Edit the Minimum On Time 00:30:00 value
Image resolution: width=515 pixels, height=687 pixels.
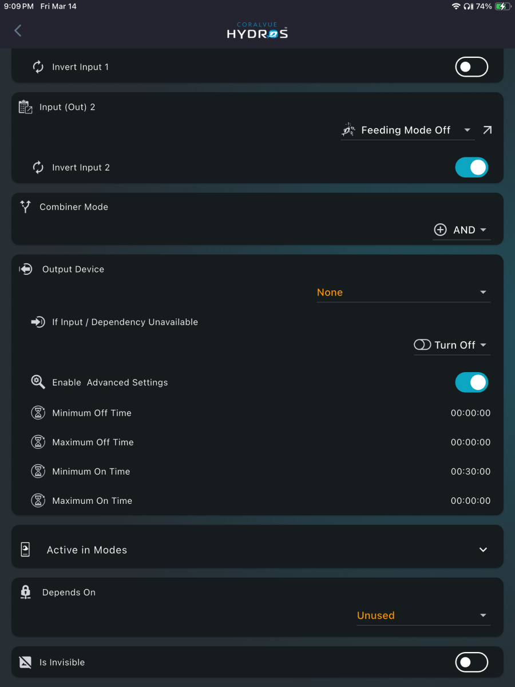point(470,472)
